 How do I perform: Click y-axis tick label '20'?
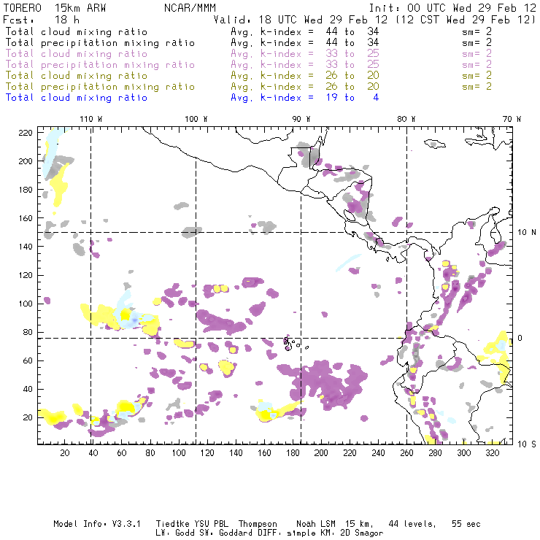point(28,417)
